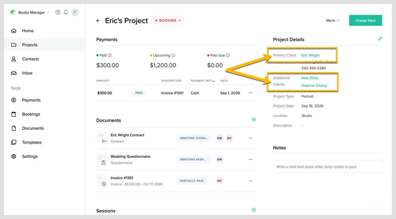Image resolution: width=396 pixels, height=219 pixels.
Task: Edit Project Details with the pencil icon
Action: pos(380,39)
